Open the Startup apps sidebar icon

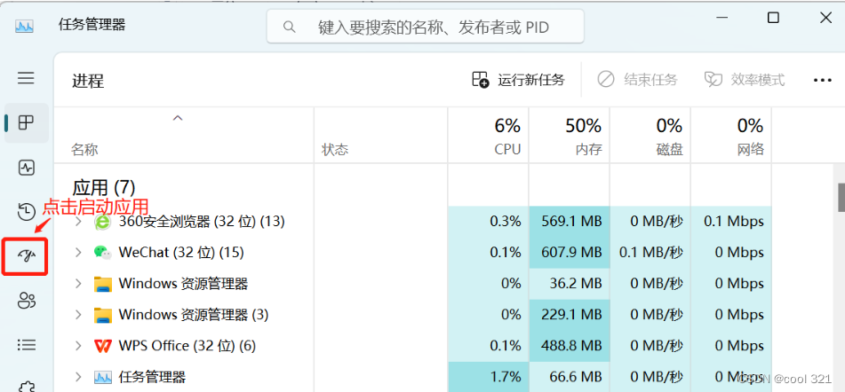(27, 256)
